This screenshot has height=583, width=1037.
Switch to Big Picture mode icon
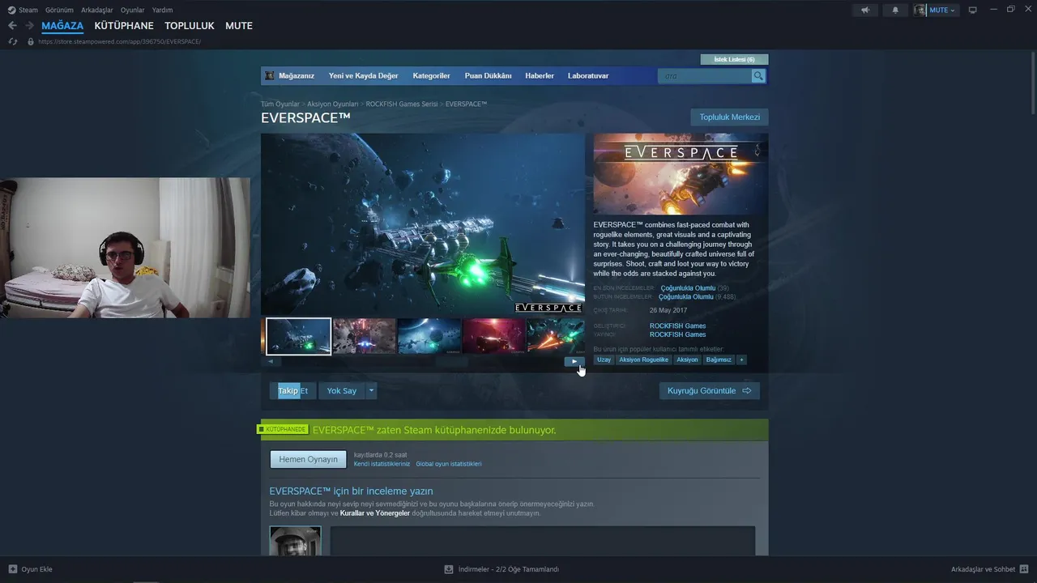click(x=973, y=10)
